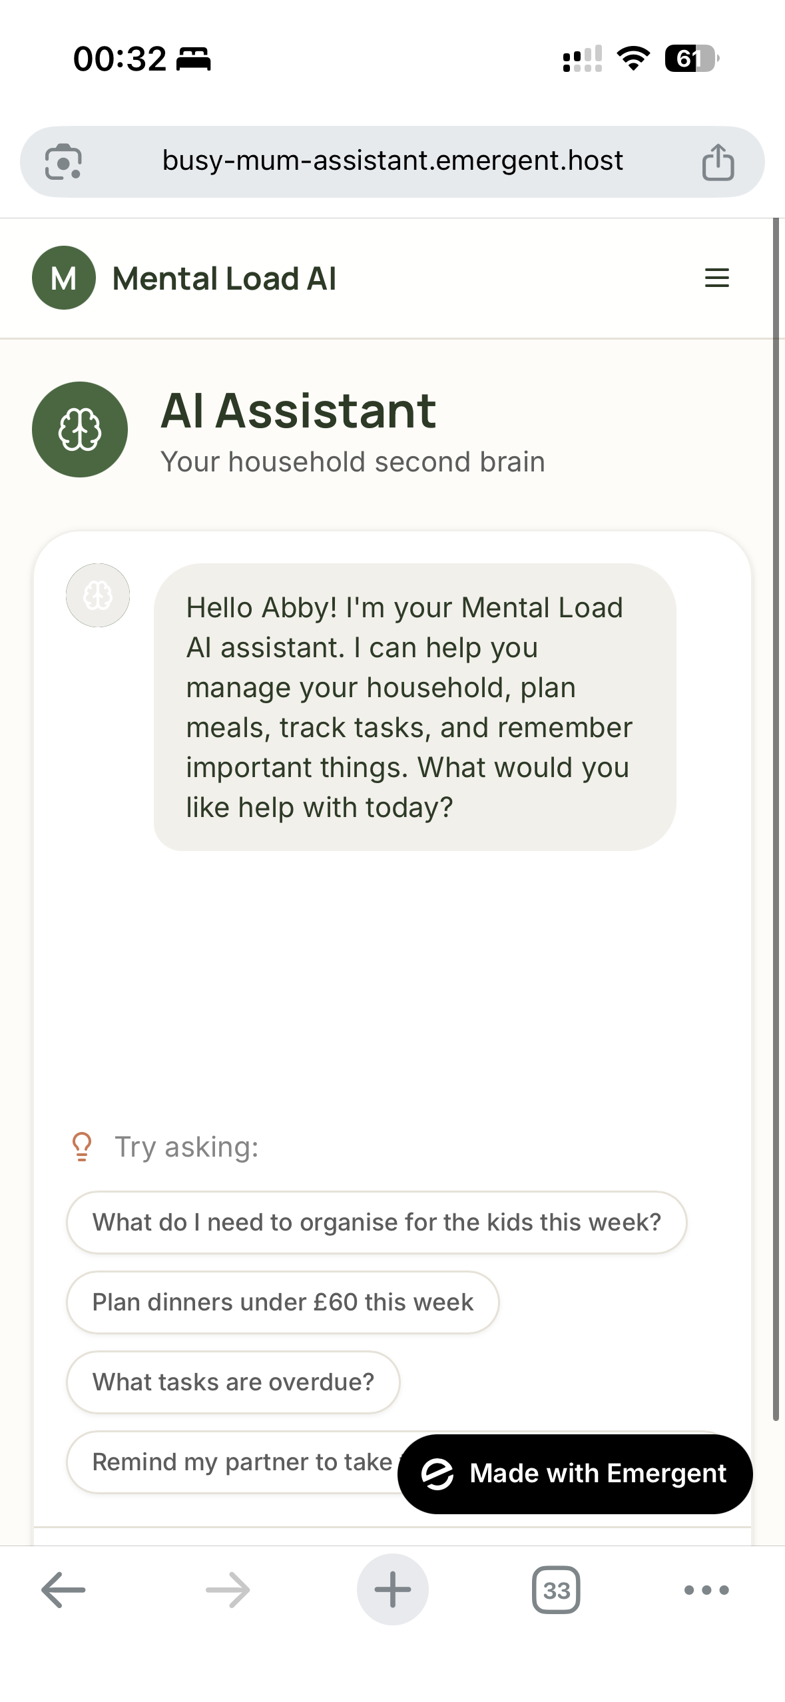The width and height of the screenshot is (785, 1702).
Task: Choose the 'What tasks are overdue?' suggestion
Action: pyautogui.click(x=232, y=1382)
